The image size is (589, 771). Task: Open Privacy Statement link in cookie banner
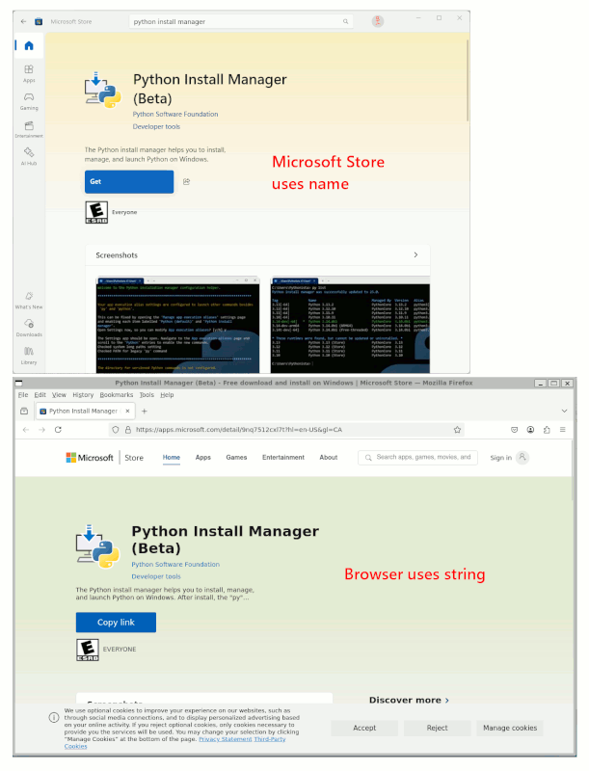[226, 739]
